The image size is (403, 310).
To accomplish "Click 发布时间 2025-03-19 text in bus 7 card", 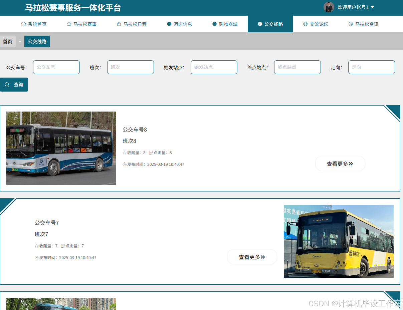I will point(68,258).
